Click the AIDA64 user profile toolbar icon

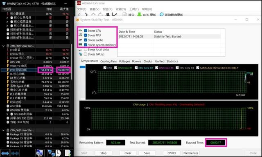[108, 15]
